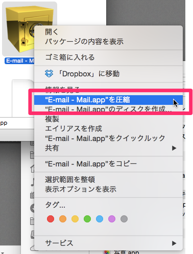Open the 共有 submenu
The height and width of the screenshot is (254, 193).
point(108,148)
